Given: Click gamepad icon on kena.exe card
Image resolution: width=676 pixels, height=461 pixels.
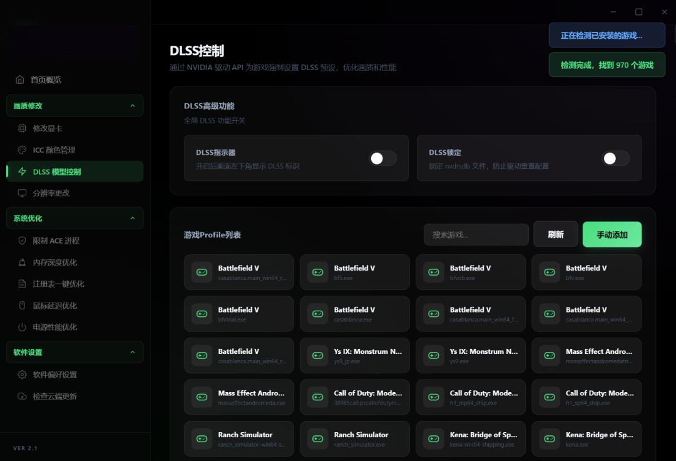Looking at the screenshot, I should tap(550, 439).
